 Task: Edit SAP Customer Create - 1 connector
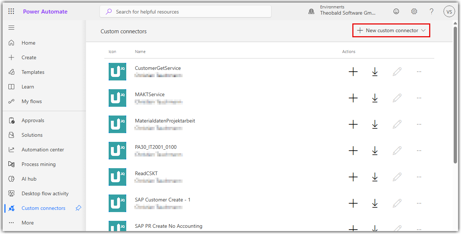[397, 203]
